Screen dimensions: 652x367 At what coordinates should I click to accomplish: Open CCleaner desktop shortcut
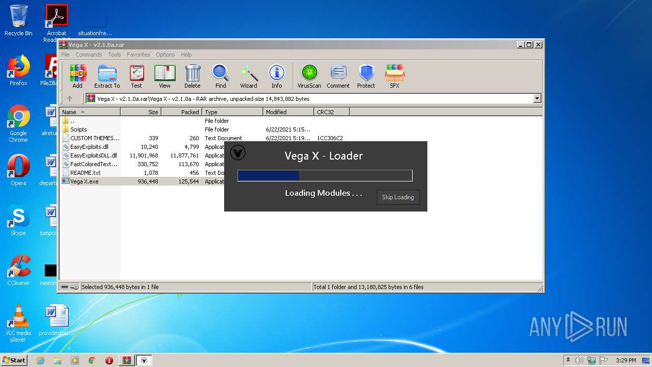tap(18, 270)
